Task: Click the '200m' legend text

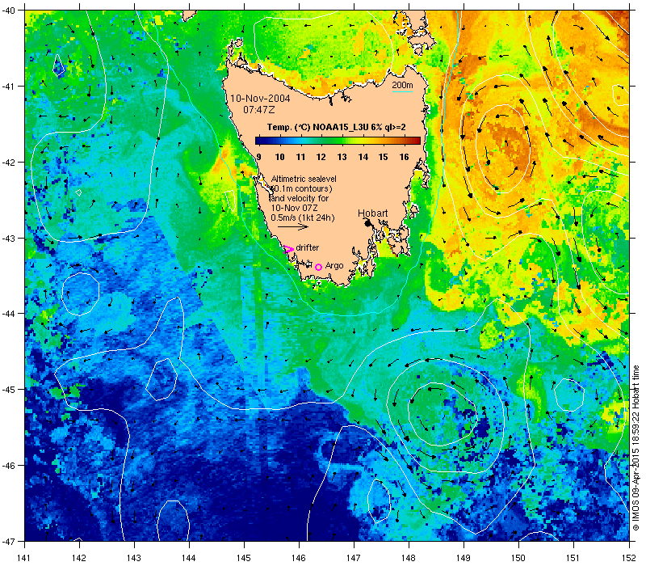Action: (x=402, y=85)
